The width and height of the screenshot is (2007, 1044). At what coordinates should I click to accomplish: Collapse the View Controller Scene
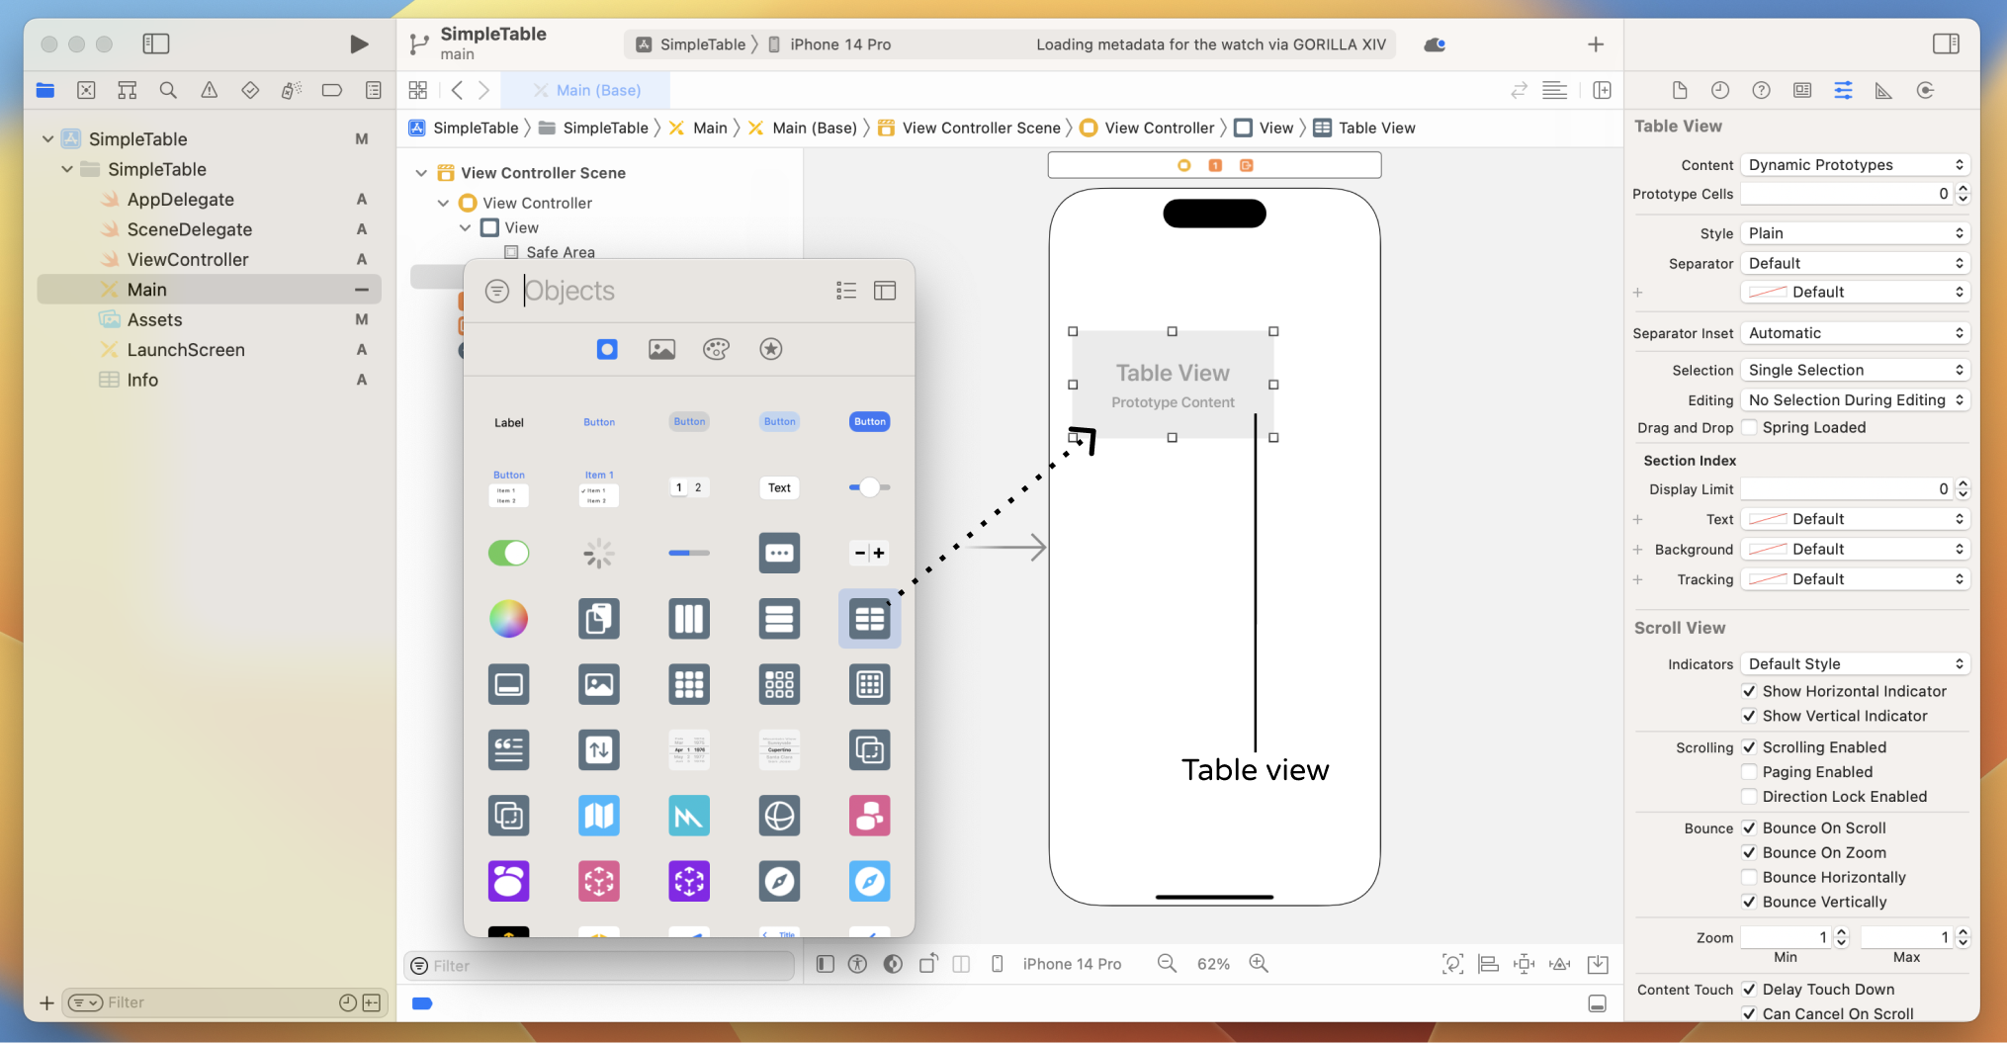pos(419,172)
